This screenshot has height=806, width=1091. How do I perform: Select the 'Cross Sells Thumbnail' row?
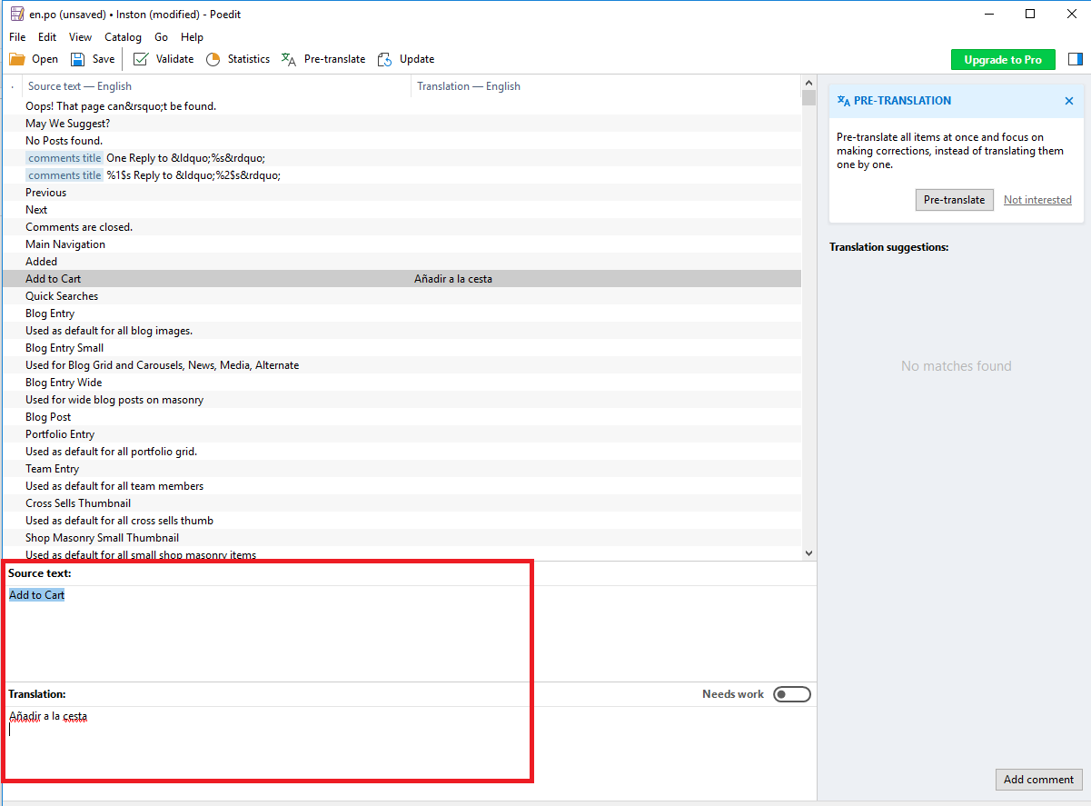click(402, 503)
